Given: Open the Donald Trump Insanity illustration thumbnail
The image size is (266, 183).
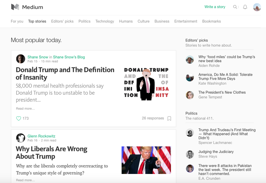Looking at the screenshot, I should click(x=146, y=84).
